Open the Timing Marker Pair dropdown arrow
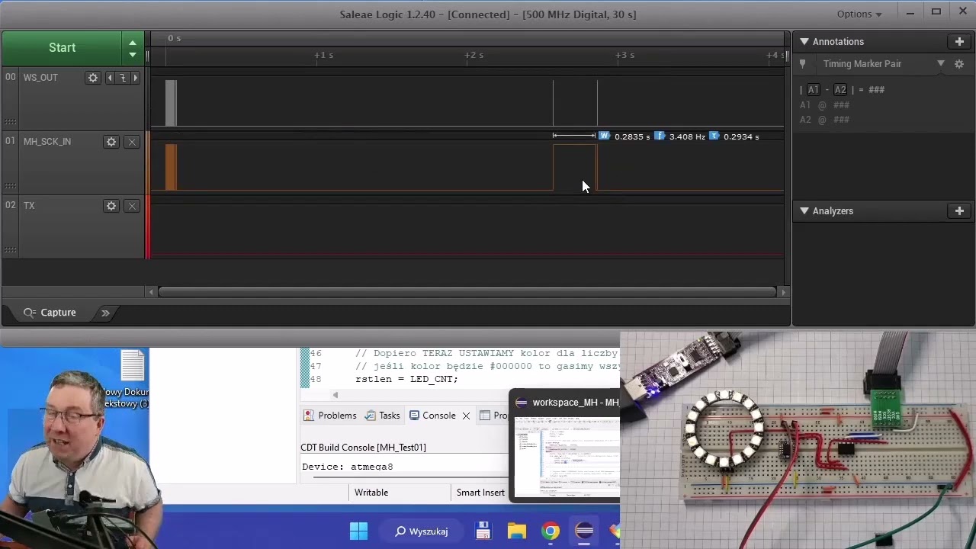The image size is (976, 549). click(941, 64)
